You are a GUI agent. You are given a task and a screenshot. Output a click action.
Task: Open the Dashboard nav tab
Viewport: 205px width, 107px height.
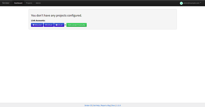[x=18, y=3]
